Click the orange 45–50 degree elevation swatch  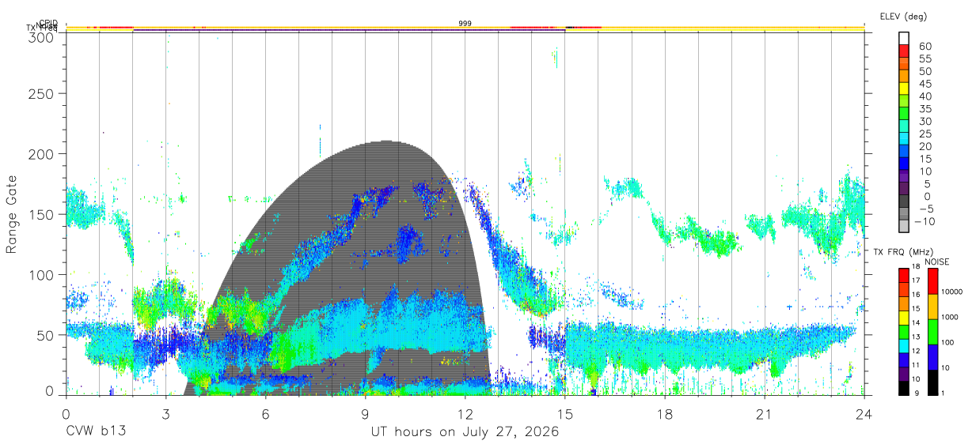click(905, 77)
